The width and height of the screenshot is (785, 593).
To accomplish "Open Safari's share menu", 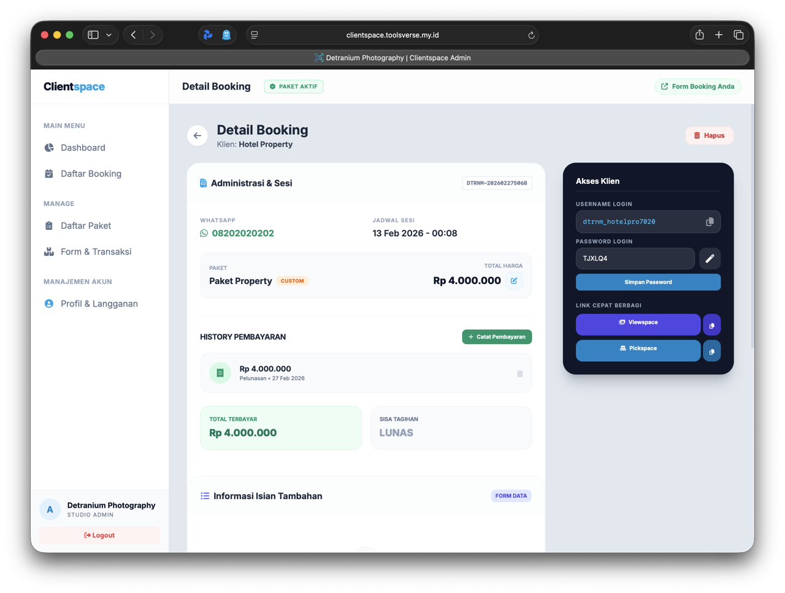I will (699, 35).
